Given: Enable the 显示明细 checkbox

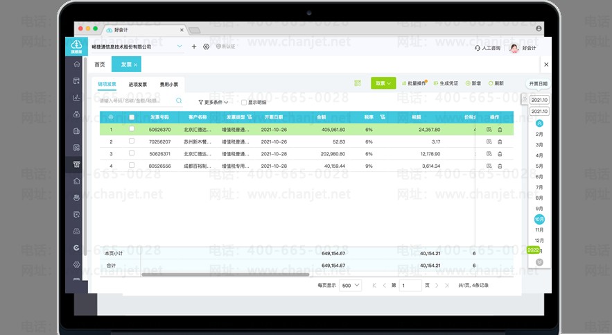Looking at the screenshot, I should [x=244, y=102].
